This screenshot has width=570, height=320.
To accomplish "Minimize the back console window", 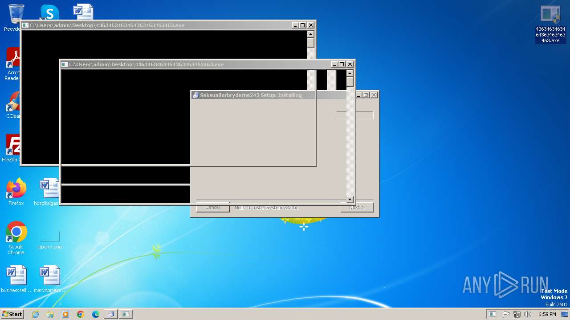I will 295,25.
